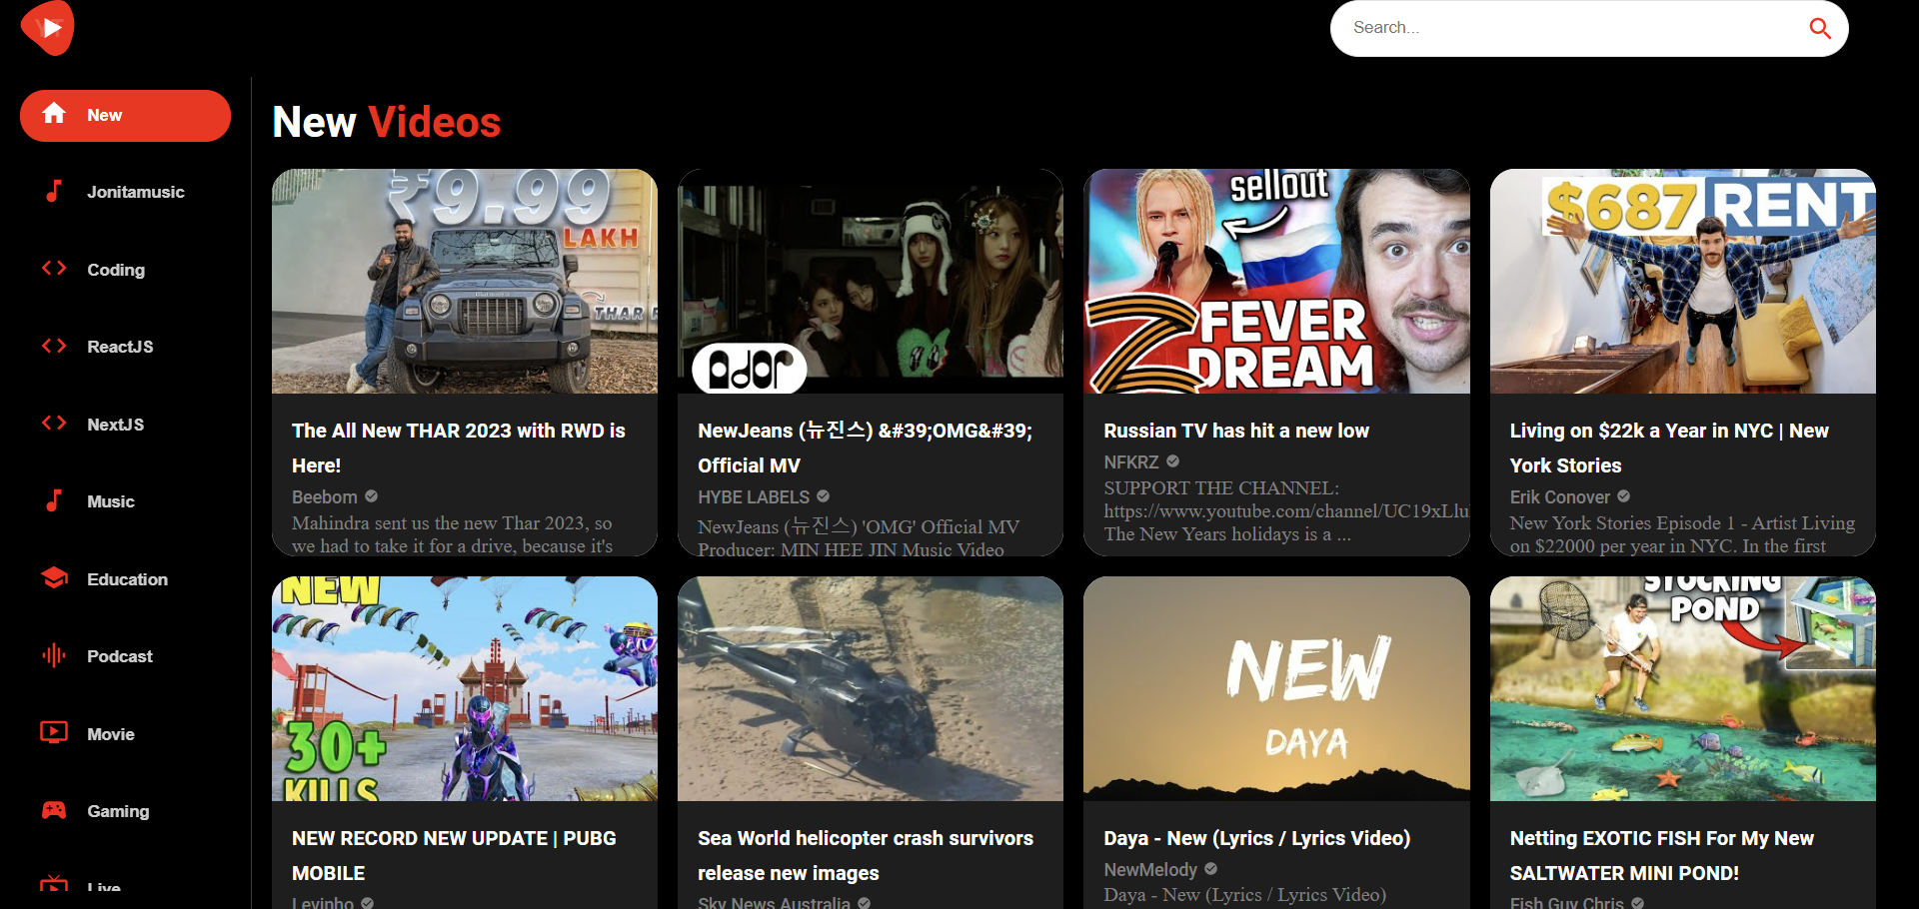Show the Gaming category

[x=125, y=811]
